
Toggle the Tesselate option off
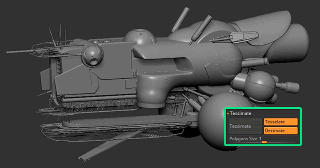[281, 122]
